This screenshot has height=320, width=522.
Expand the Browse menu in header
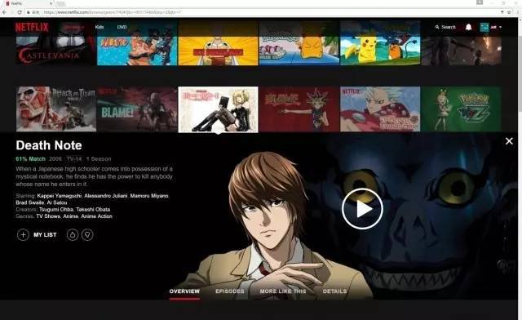[x=74, y=27]
